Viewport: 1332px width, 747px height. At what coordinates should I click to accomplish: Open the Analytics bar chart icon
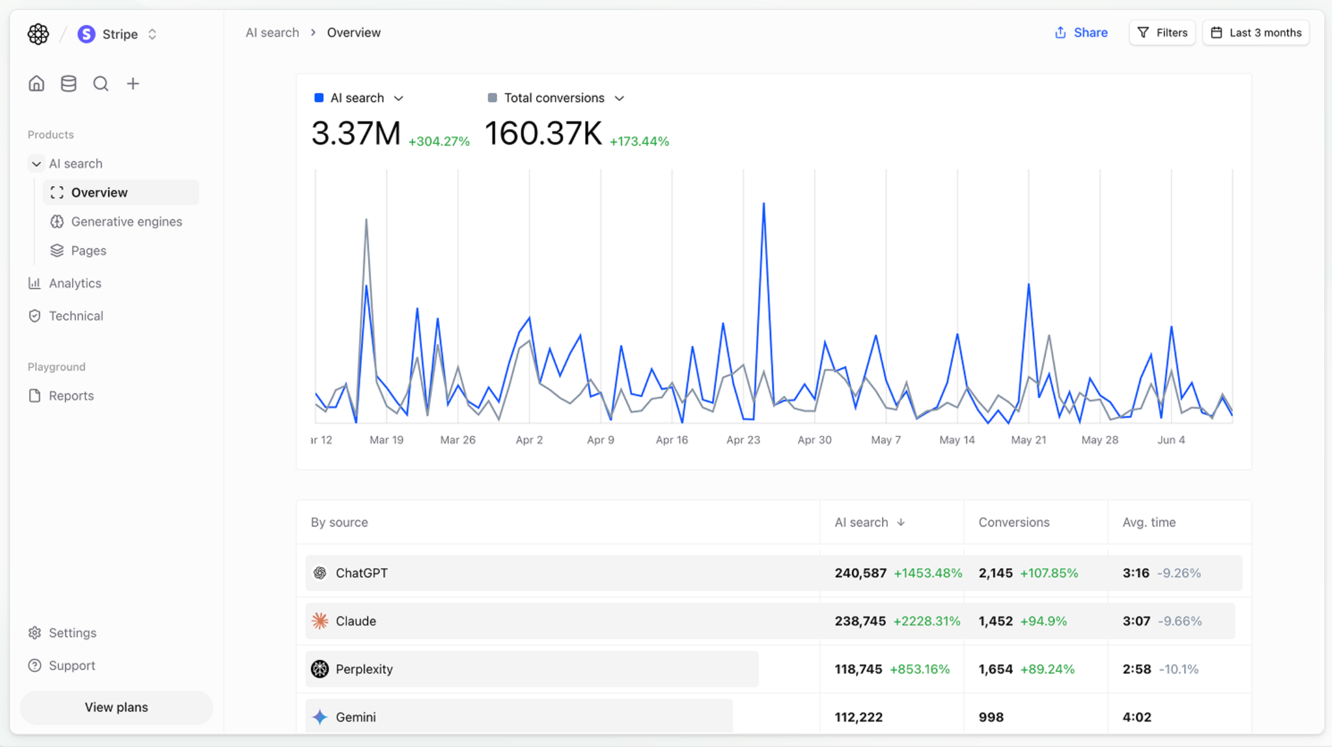34,283
